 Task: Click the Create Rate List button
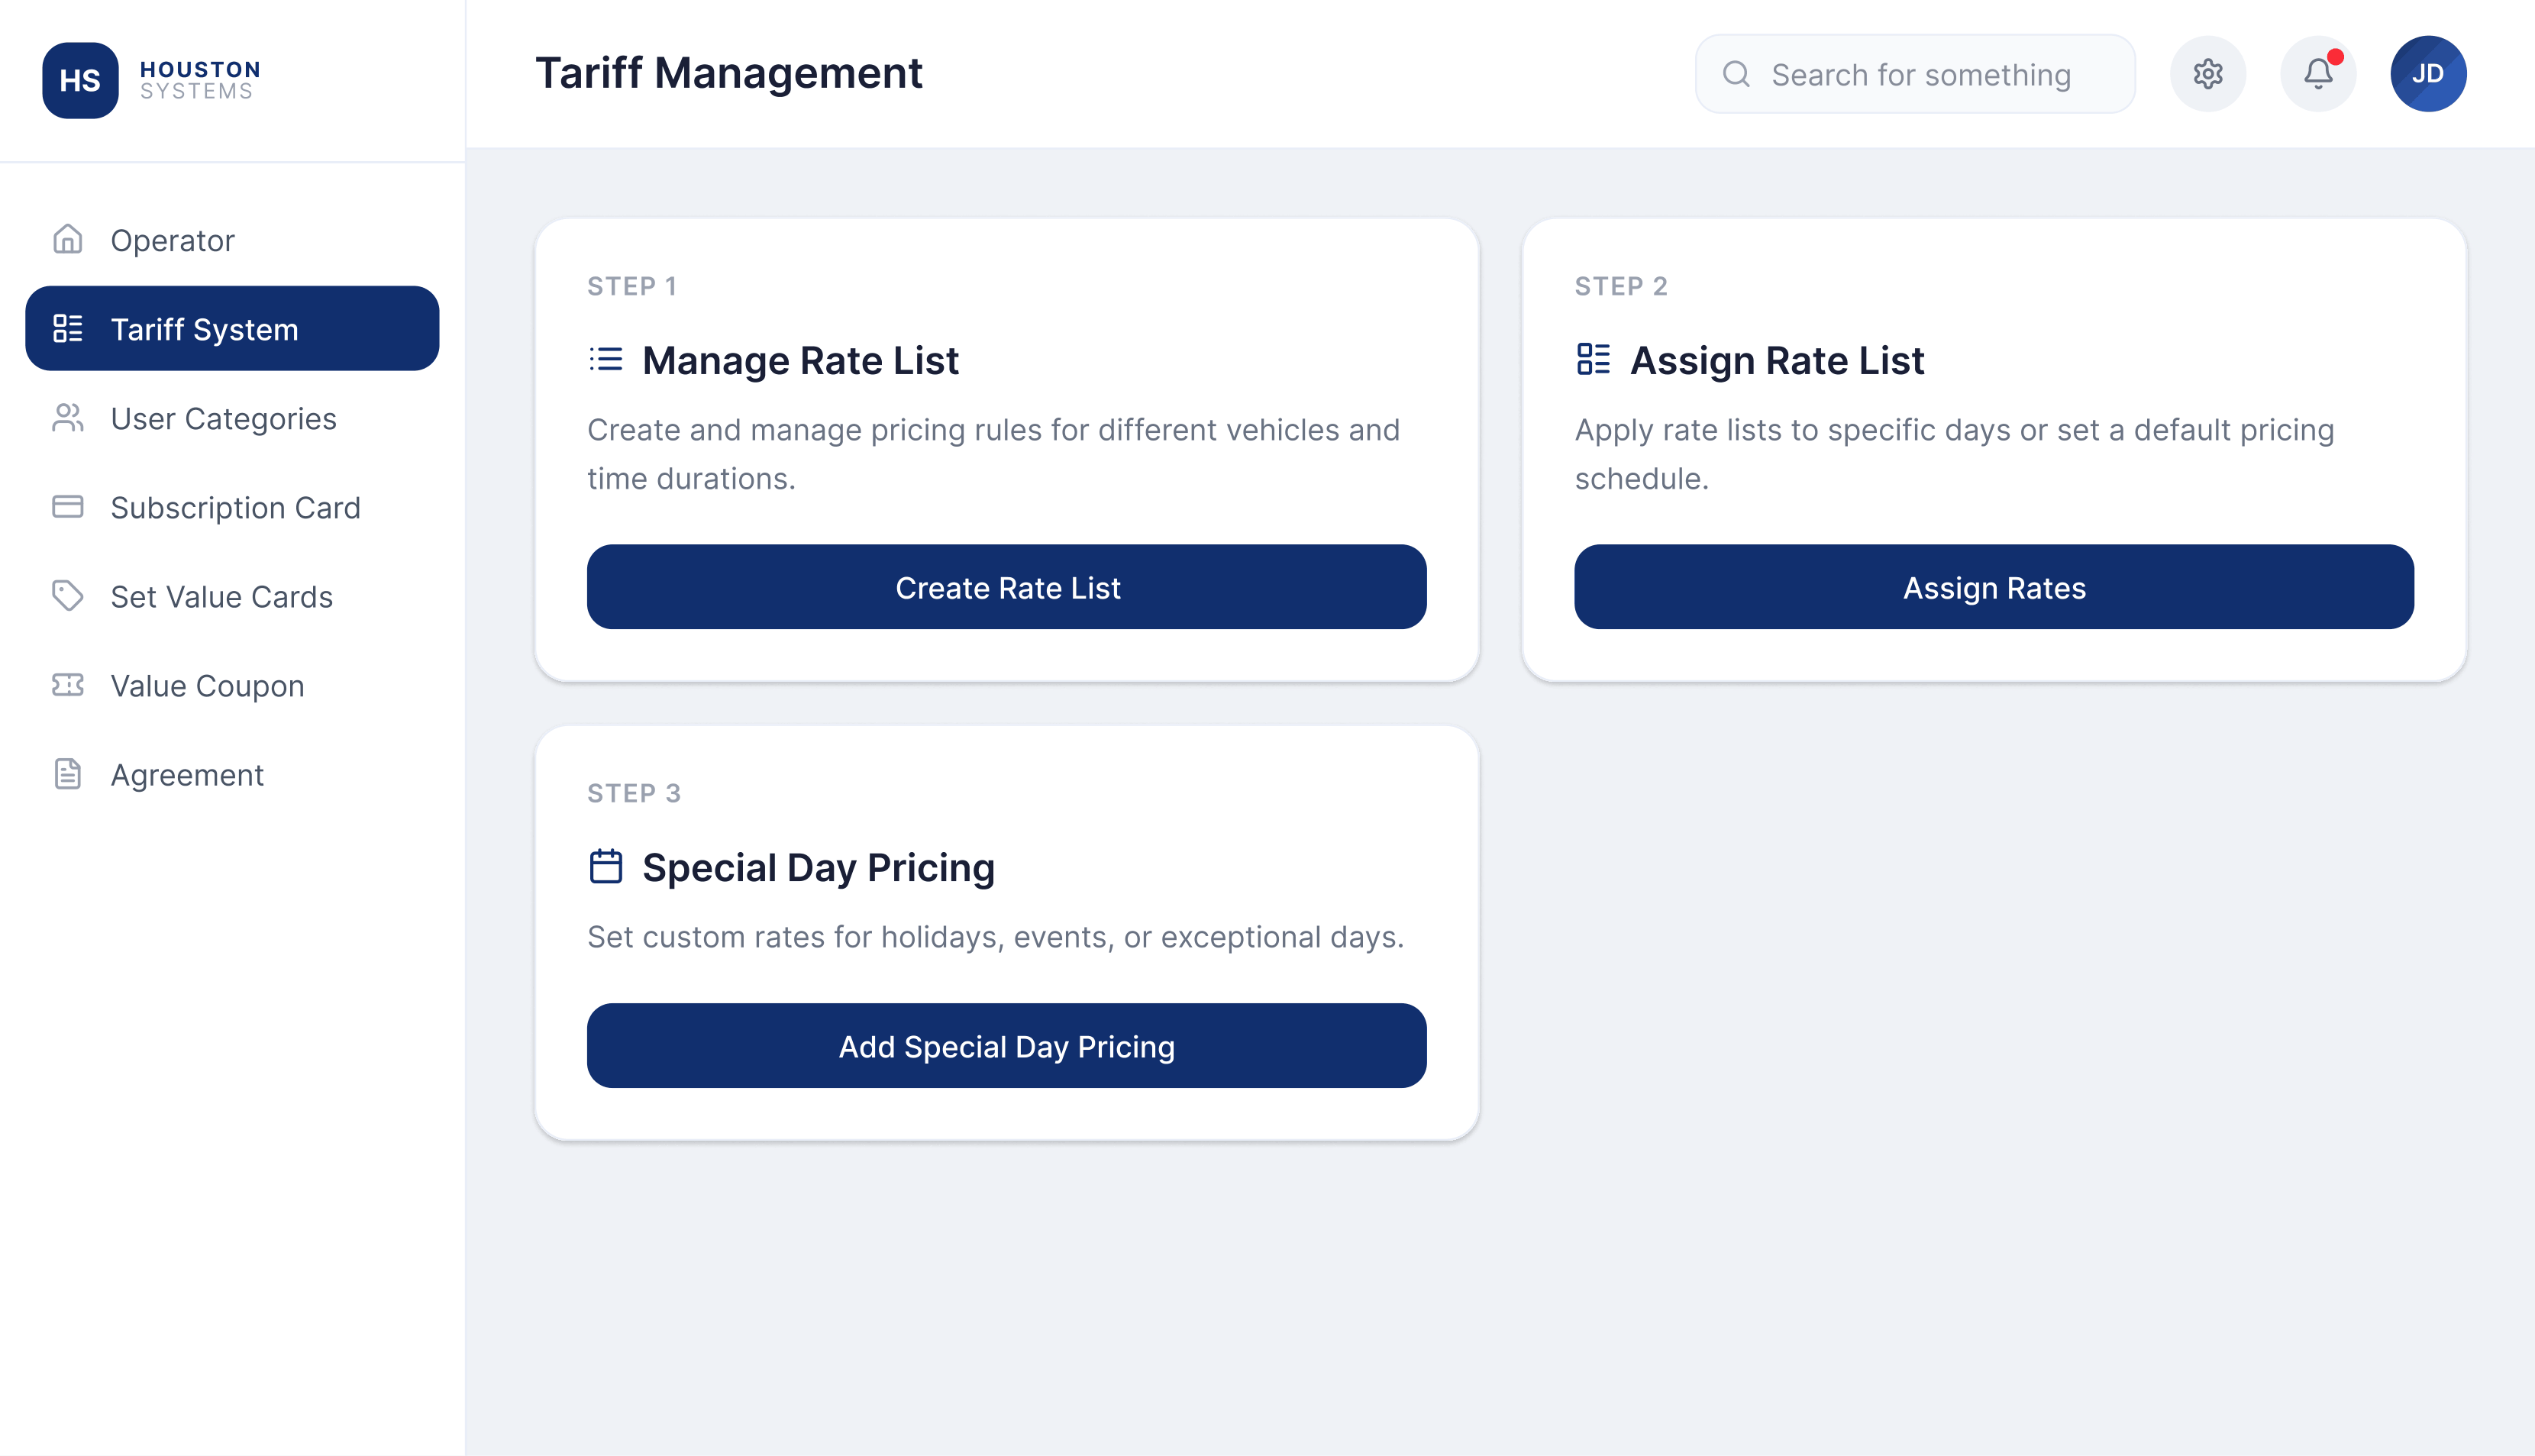(1006, 587)
